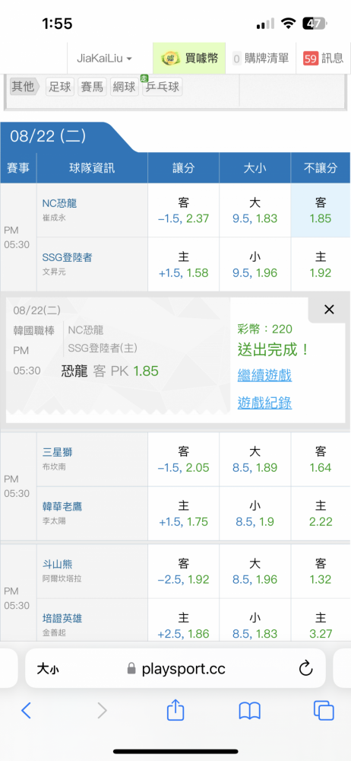Choose the 乒乓球 sport tab
The image size is (351, 761).
(162, 87)
